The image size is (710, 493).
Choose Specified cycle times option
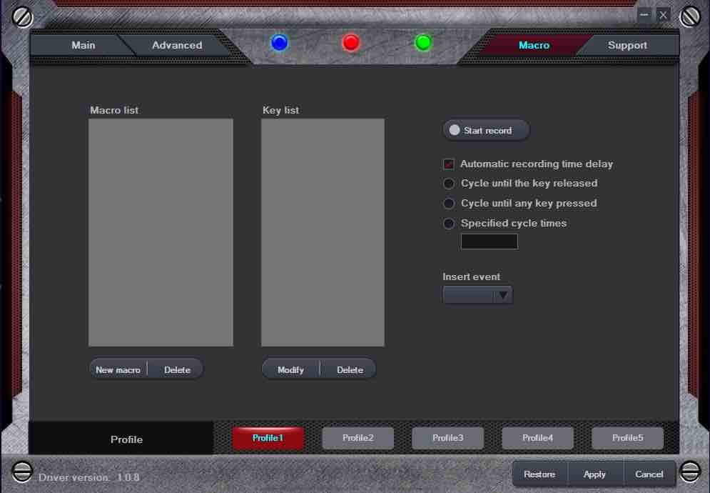coord(449,224)
